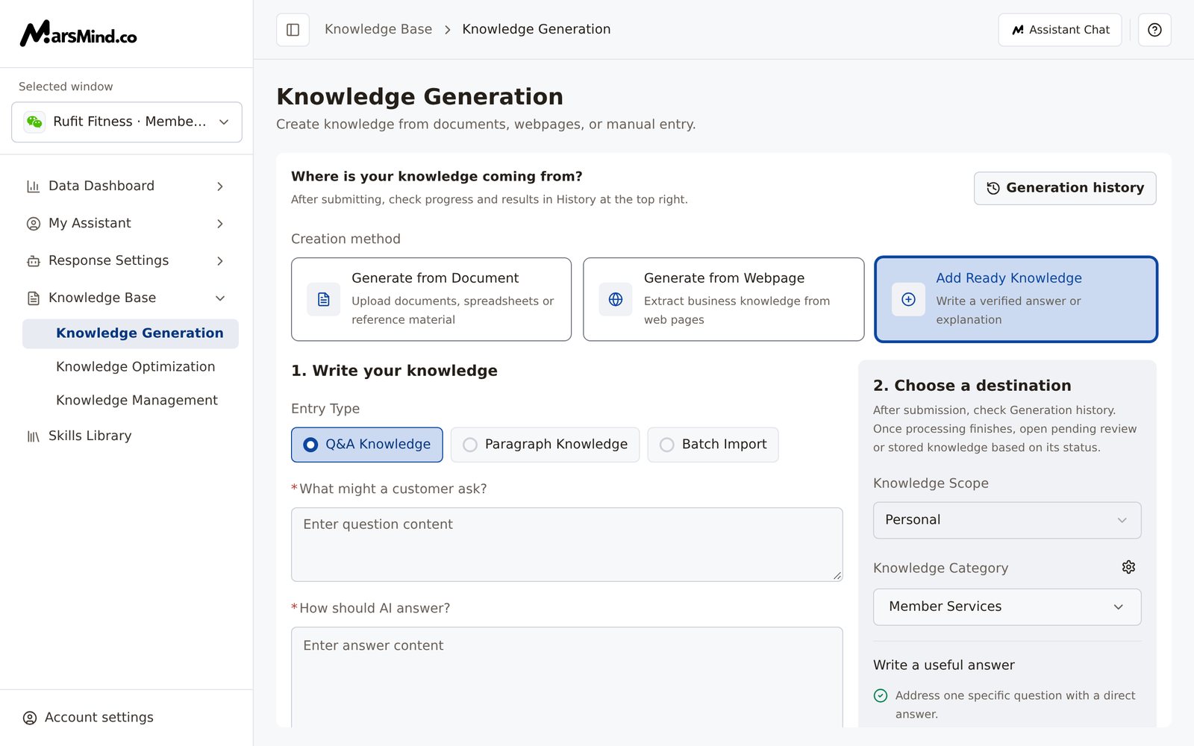Open Skills Library menu item
The image size is (1194, 746).
[x=90, y=436]
